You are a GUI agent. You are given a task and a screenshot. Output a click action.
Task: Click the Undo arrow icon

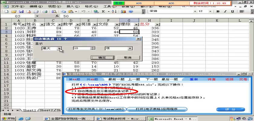[x=83, y=11]
